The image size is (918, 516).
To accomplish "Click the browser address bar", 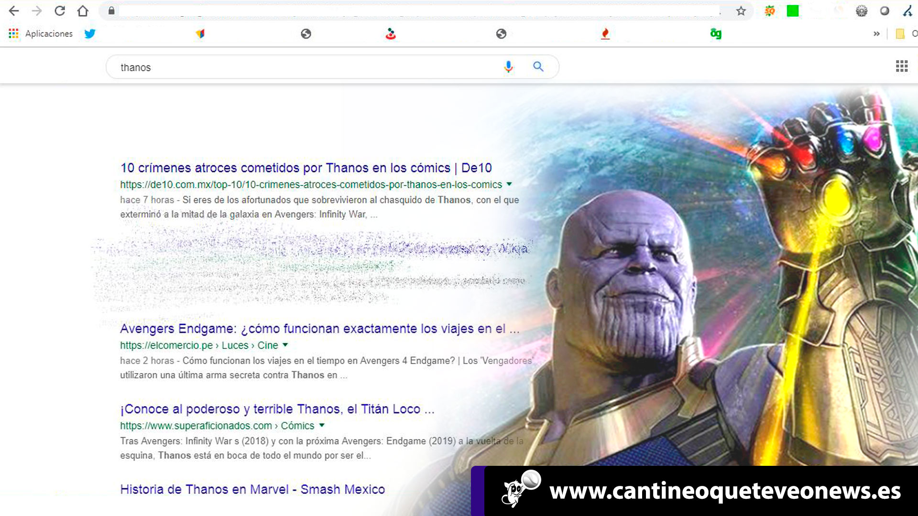I will pos(416,11).
